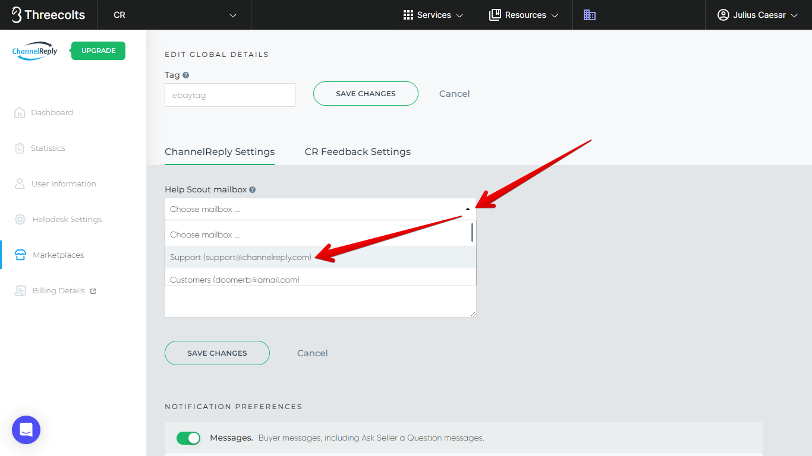
Task: Click the Tag help question icon
Action: [x=186, y=75]
